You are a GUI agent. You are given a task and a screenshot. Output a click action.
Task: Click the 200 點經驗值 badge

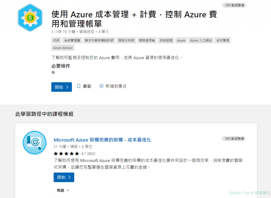point(234,5)
